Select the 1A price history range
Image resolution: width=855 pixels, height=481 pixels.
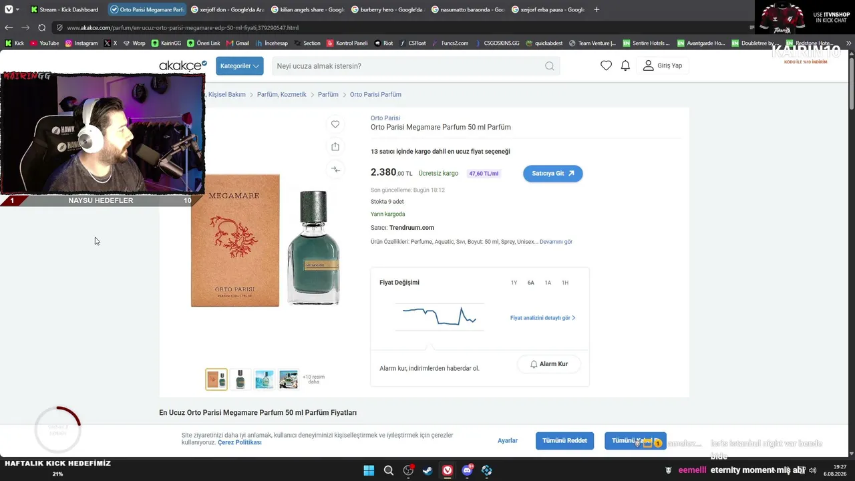pos(548,283)
